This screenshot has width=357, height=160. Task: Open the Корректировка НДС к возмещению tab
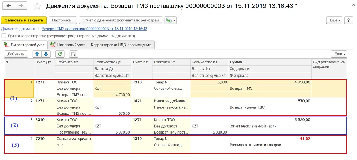(121, 45)
